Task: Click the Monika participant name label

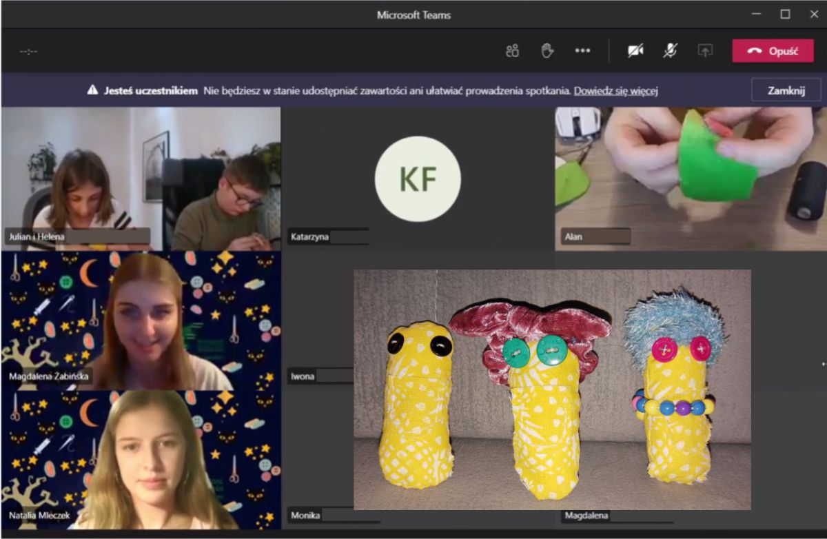Action: (305, 515)
